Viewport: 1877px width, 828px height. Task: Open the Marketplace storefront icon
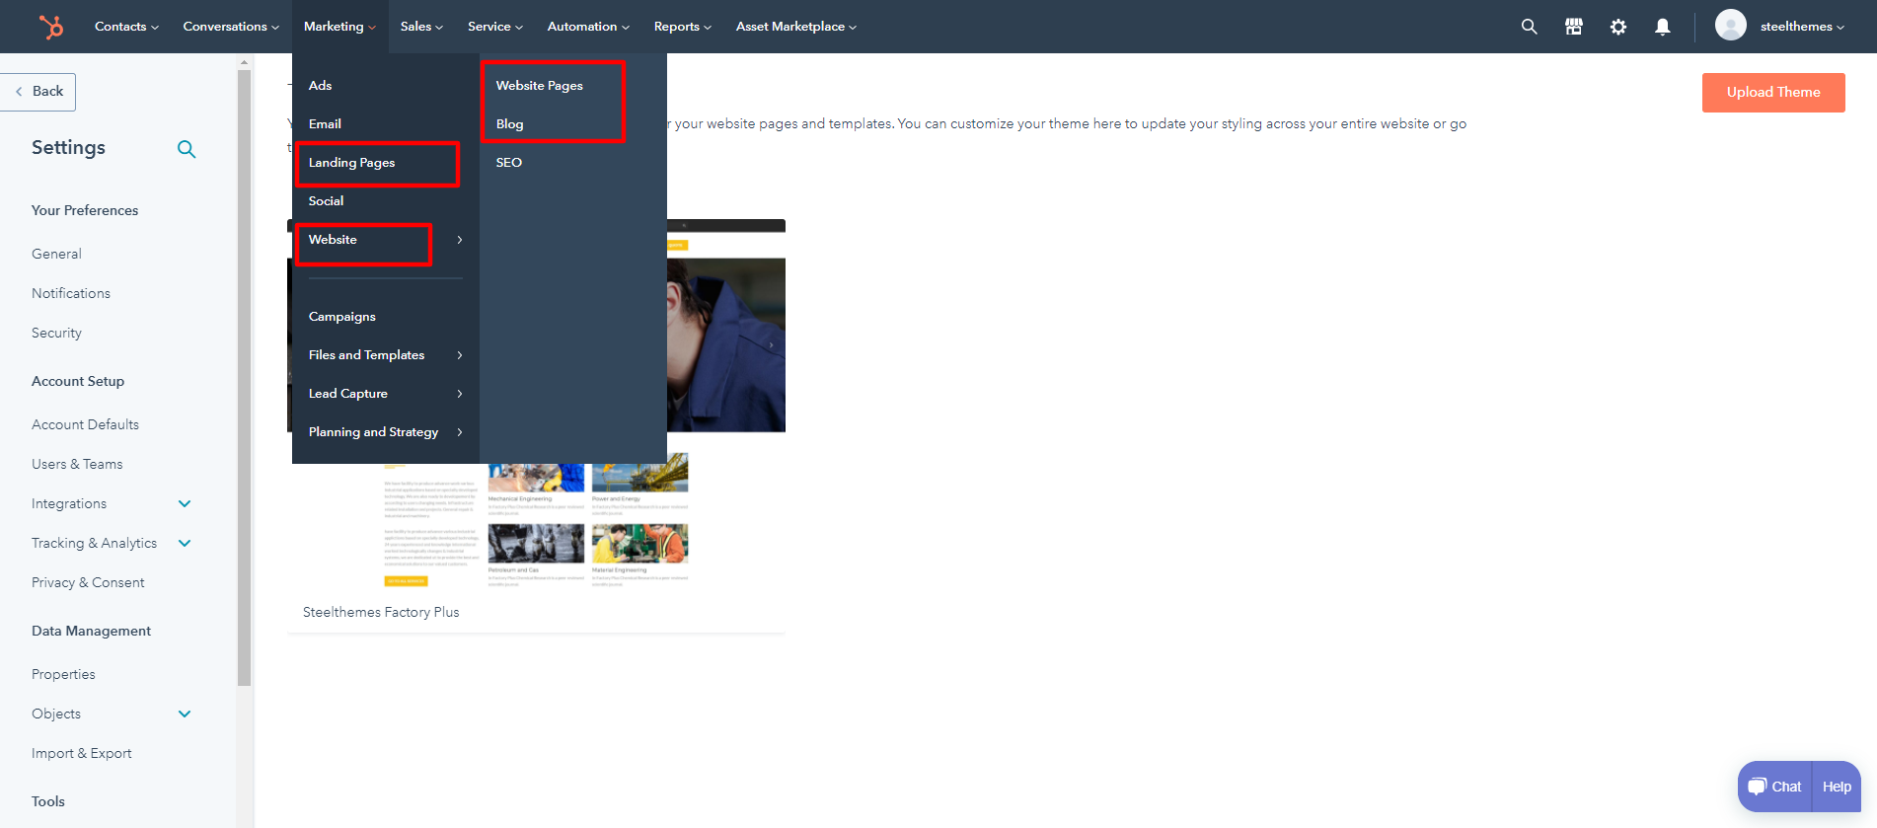1573,27
